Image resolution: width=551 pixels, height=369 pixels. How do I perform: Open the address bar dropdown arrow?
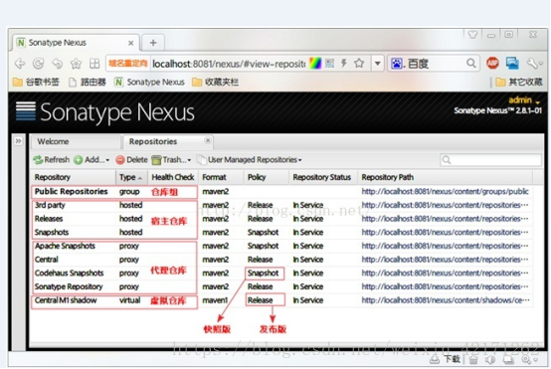click(377, 64)
